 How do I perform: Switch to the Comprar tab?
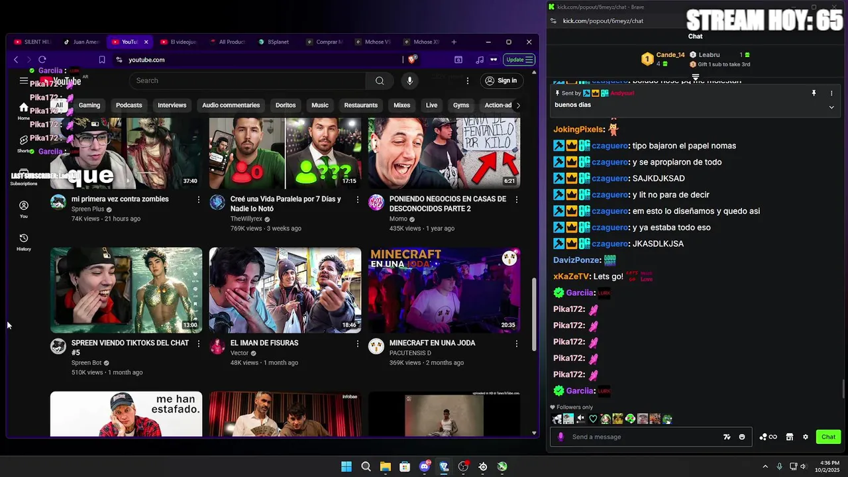[325, 42]
